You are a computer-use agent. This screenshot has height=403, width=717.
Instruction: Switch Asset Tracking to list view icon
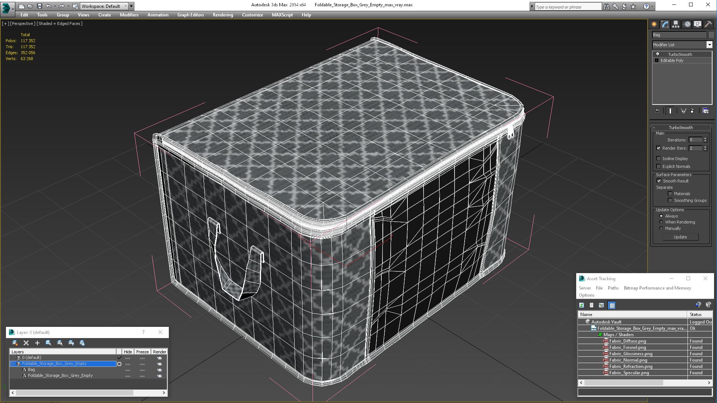(x=592, y=305)
